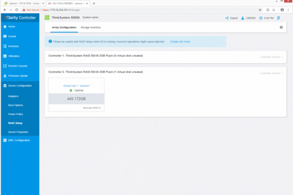
Task: Click the Remote Console icon
Action: pyautogui.click(x=5, y=66)
